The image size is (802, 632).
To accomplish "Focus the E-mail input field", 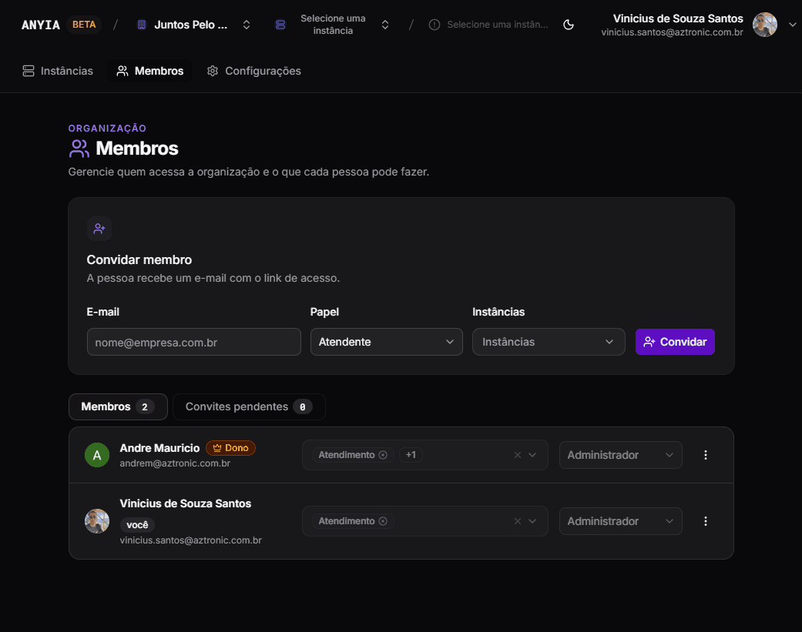I will click(194, 342).
